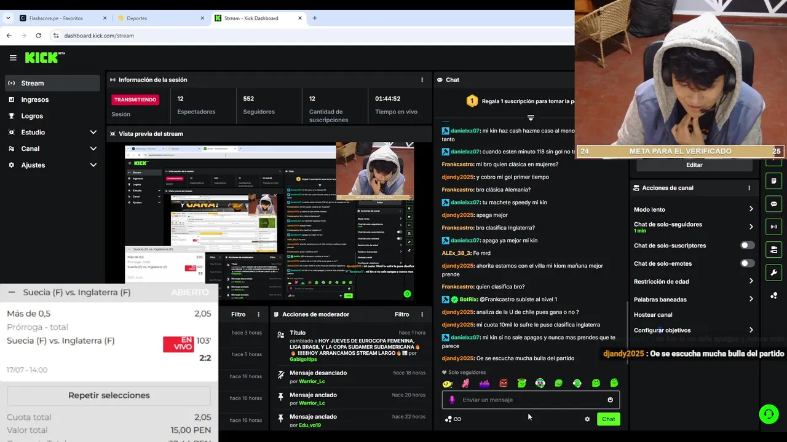Click the document icon in the right sidebar

(x=774, y=181)
